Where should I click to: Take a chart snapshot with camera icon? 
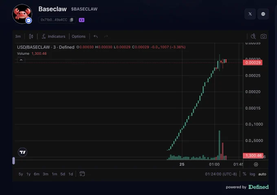[264, 36]
